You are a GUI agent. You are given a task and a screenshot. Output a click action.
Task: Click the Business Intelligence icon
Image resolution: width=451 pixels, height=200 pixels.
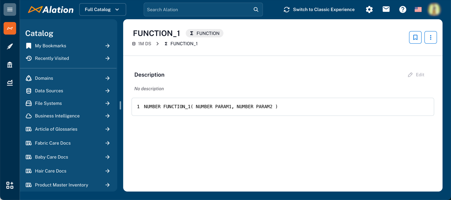tap(29, 116)
